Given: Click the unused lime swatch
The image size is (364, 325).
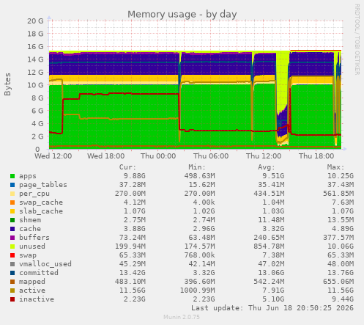Looking at the screenshot, I should (12, 247).
